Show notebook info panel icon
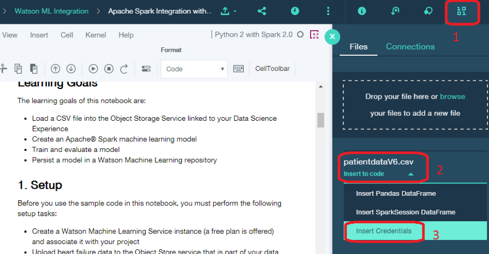489x254 pixels. (362, 11)
